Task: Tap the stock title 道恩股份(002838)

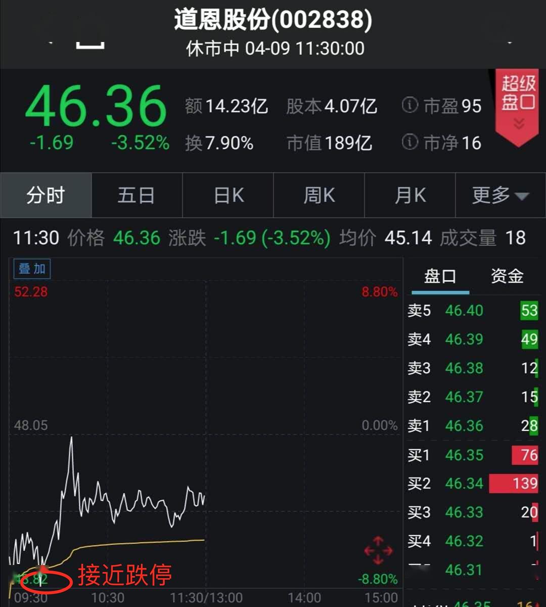Action: (x=273, y=20)
